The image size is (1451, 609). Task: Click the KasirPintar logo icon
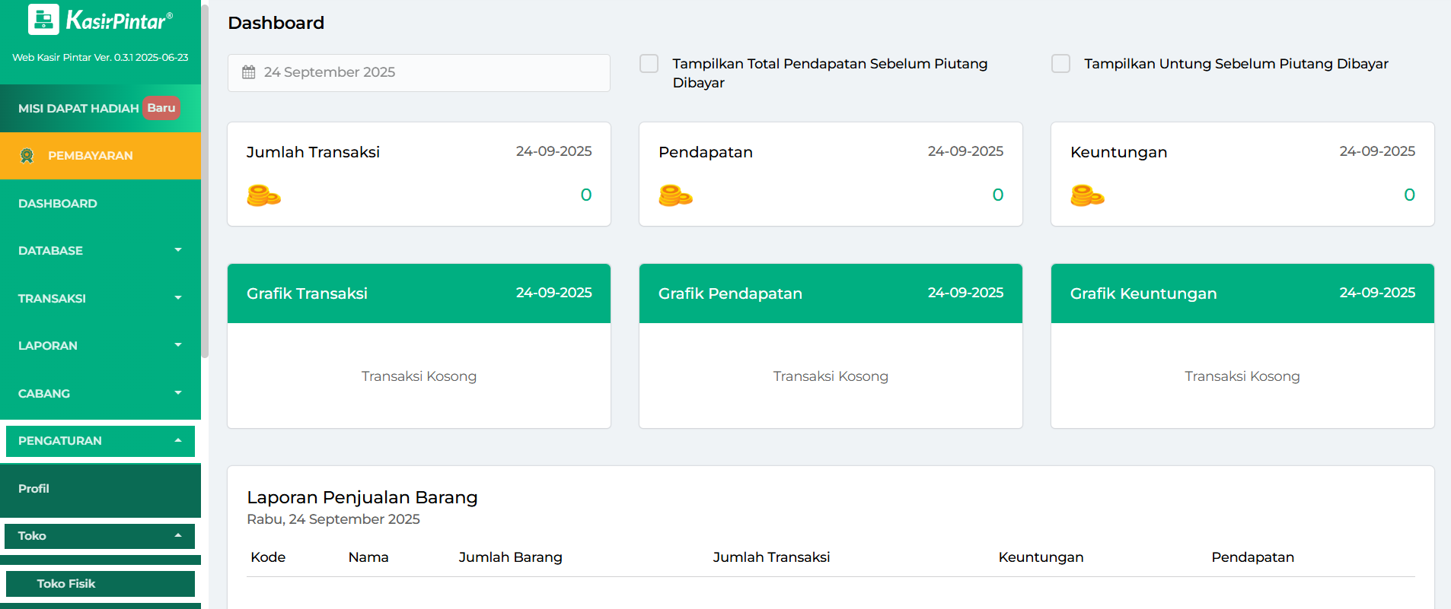tap(43, 20)
